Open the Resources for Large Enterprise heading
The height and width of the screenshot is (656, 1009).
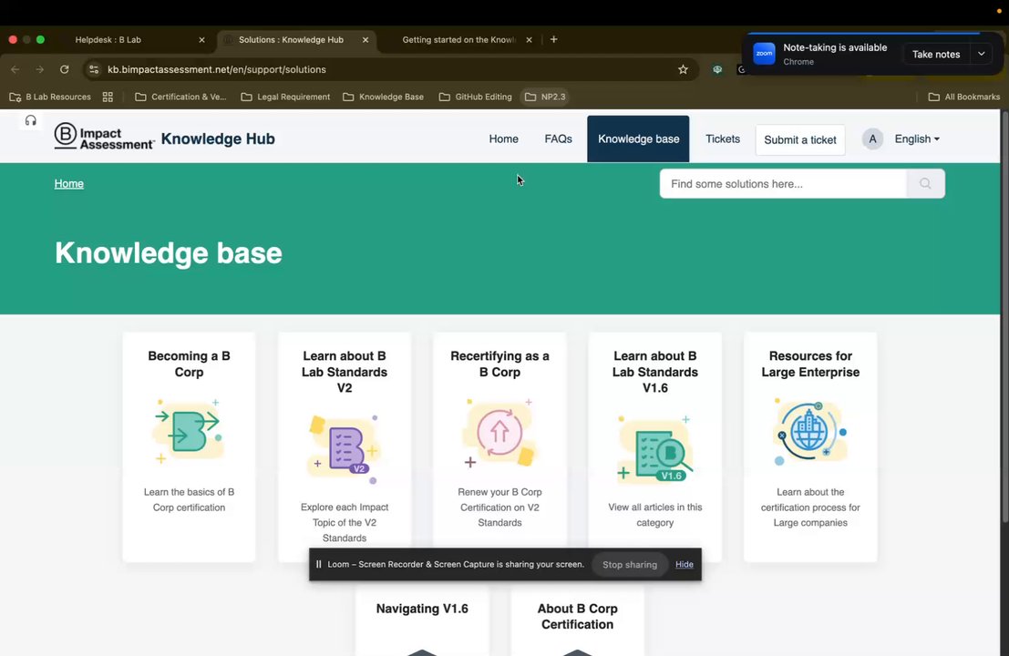pyautogui.click(x=810, y=364)
